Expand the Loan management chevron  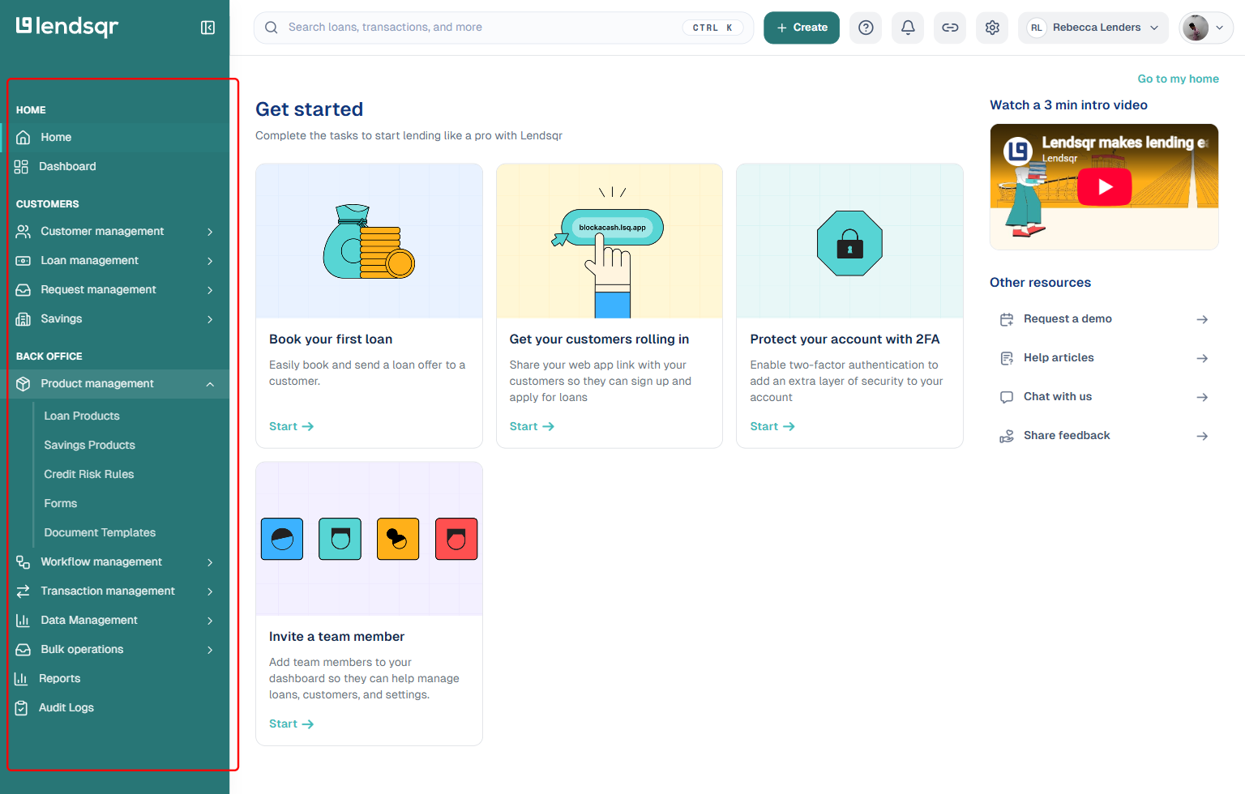210,261
